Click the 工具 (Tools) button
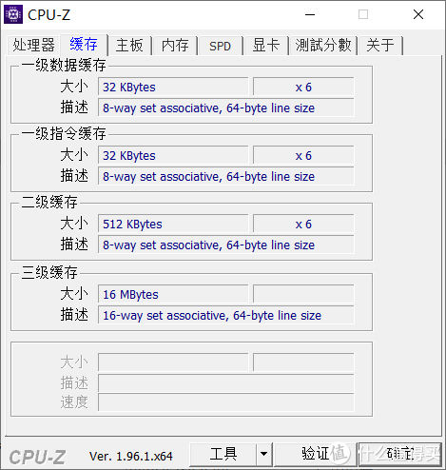Viewport: 446px width, 470px height. (x=223, y=454)
